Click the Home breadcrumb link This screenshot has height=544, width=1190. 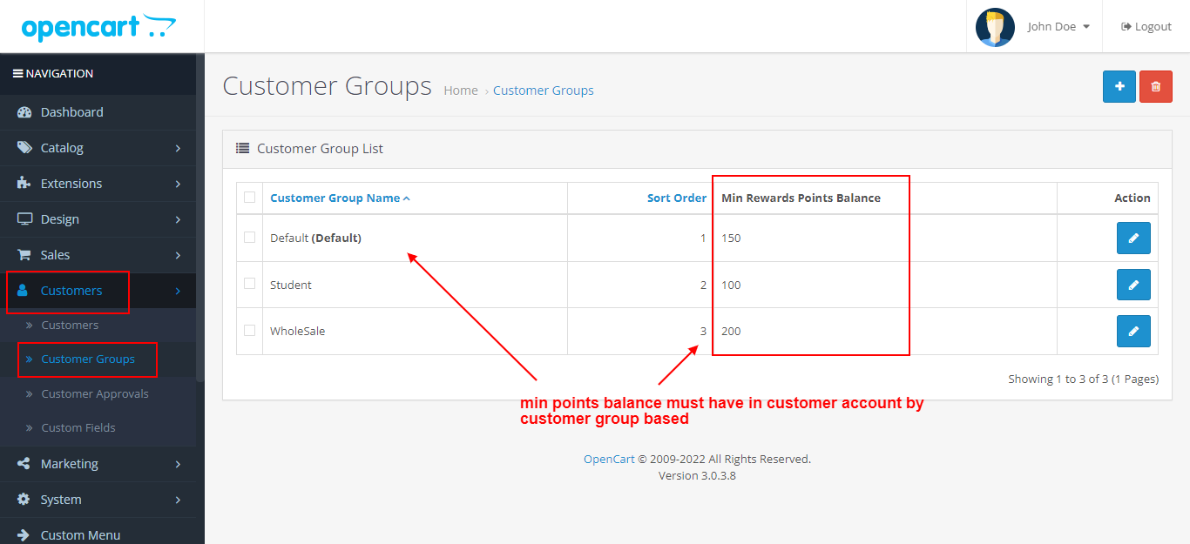pos(460,90)
